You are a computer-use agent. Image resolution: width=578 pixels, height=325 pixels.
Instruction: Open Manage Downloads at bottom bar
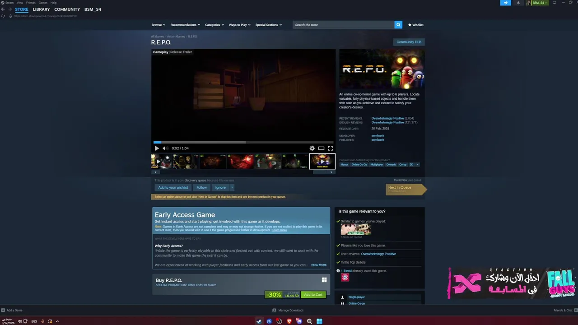tap(288, 310)
